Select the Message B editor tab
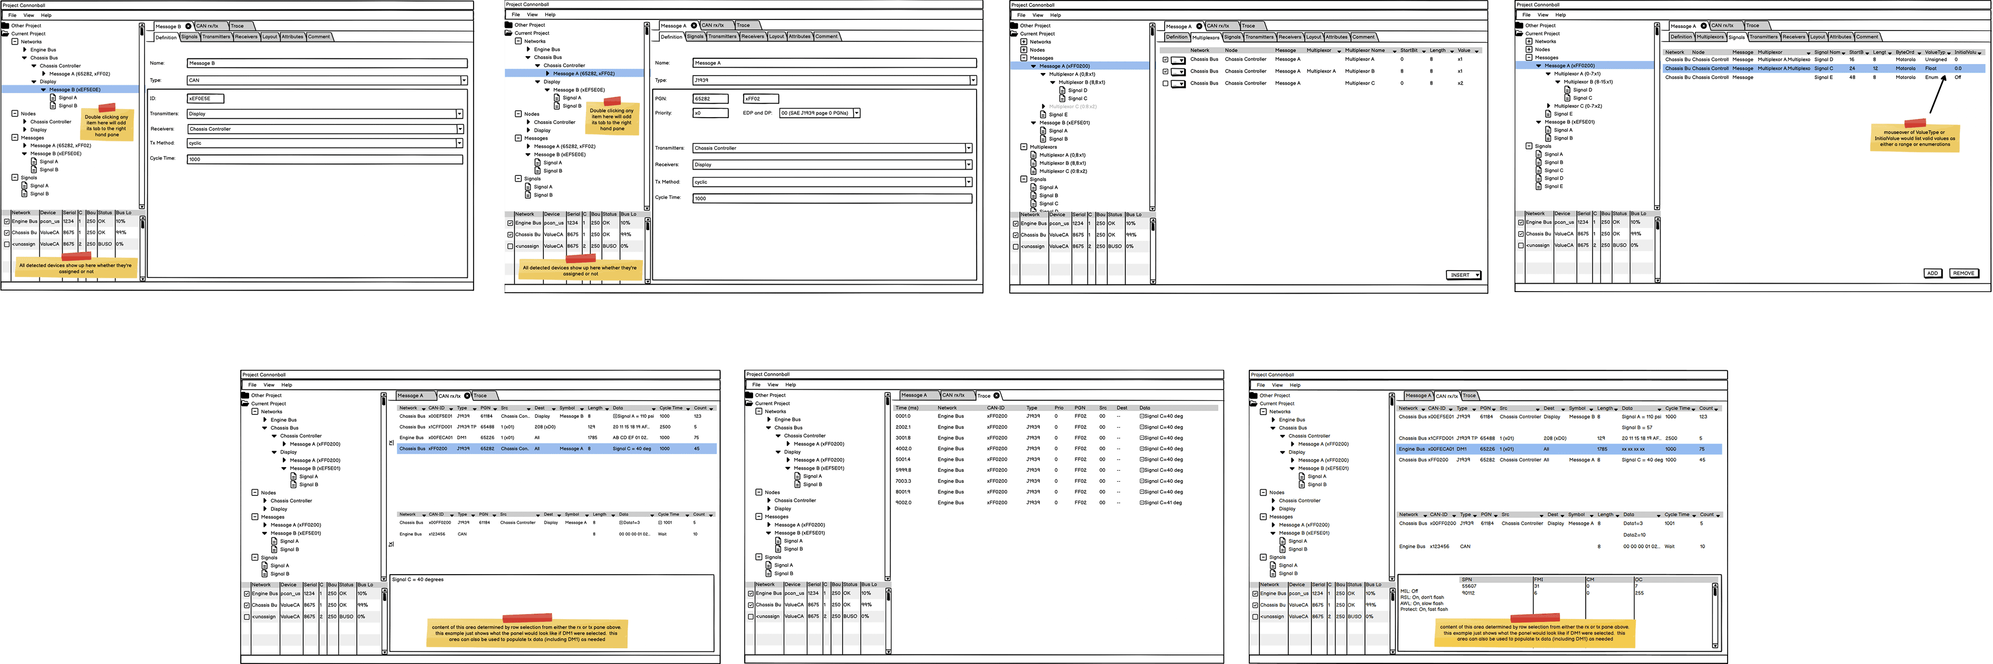Screen dimensions: 1993x664 pyautogui.click(x=169, y=26)
